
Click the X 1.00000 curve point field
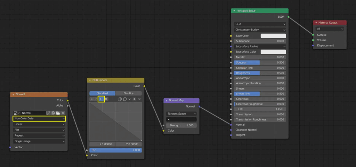pyautogui.click(x=103, y=144)
